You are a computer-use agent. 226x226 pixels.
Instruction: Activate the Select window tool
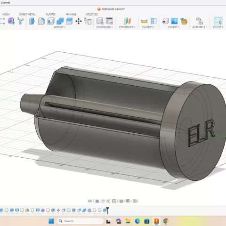tap(218, 21)
